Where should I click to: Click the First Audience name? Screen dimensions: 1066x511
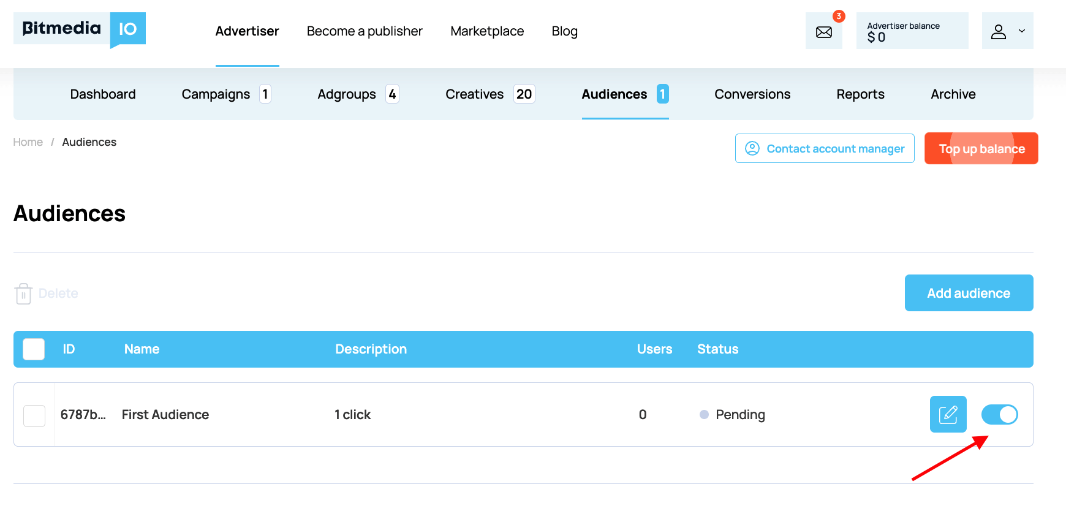tap(165, 415)
